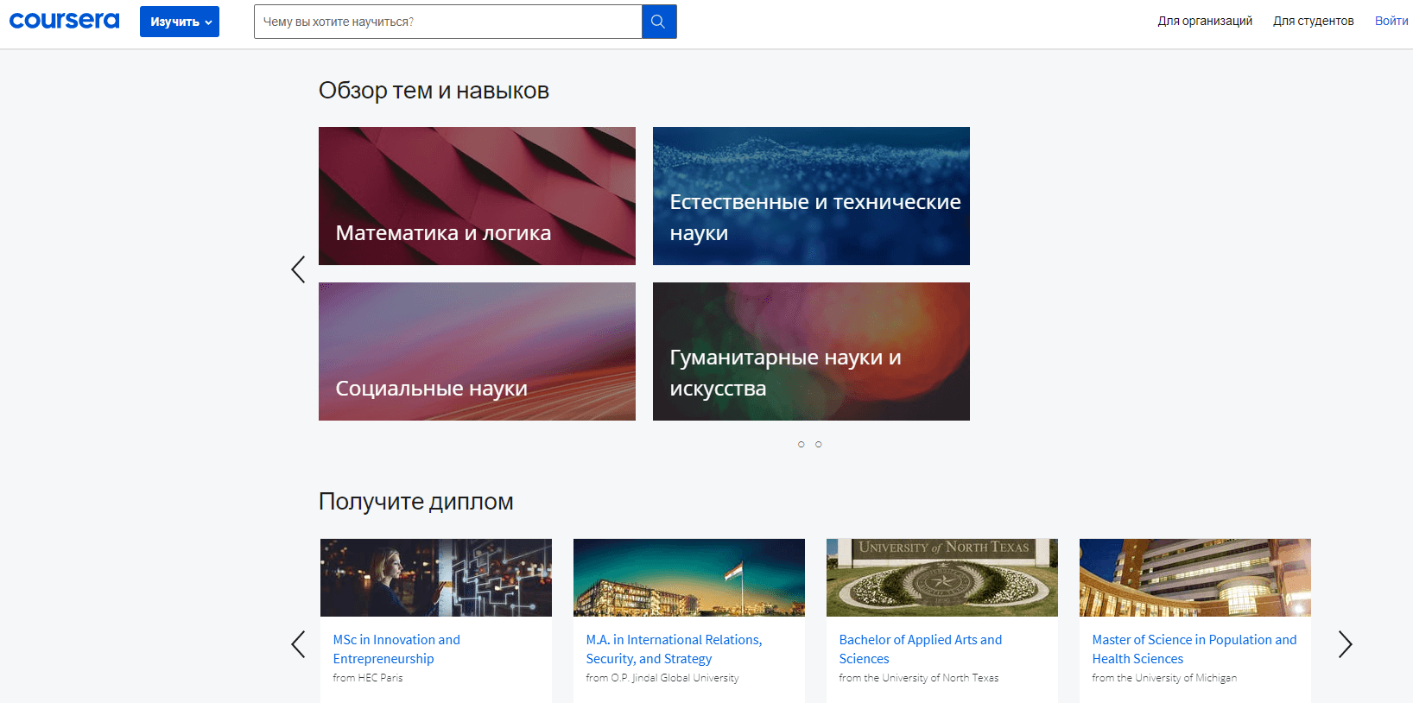Focus the Чему вы хотите научиться search field
The width and height of the screenshot is (1413, 703).
click(448, 22)
